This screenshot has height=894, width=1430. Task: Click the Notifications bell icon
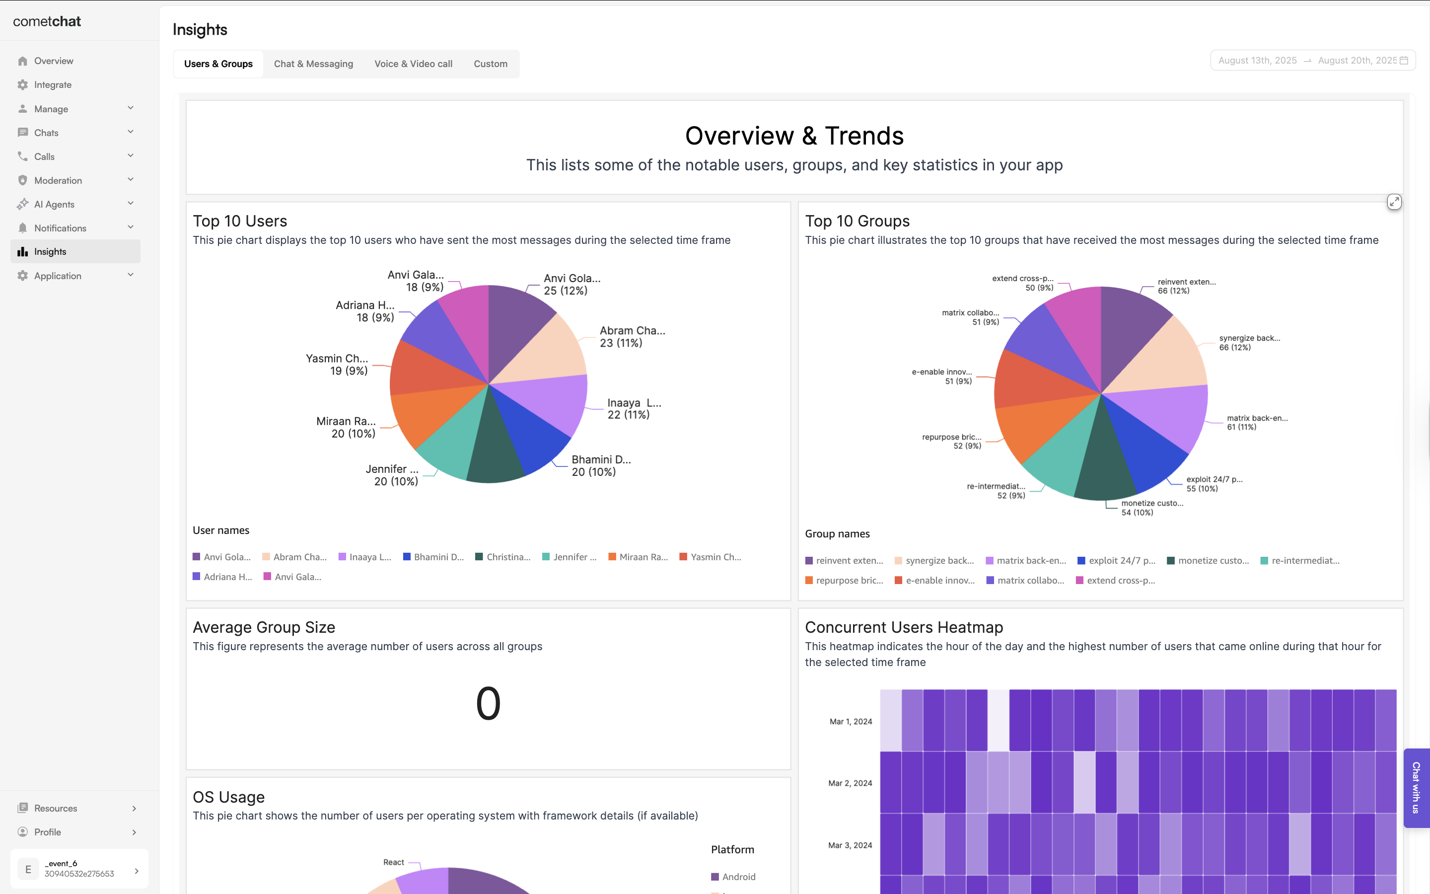click(x=22, y=227)
